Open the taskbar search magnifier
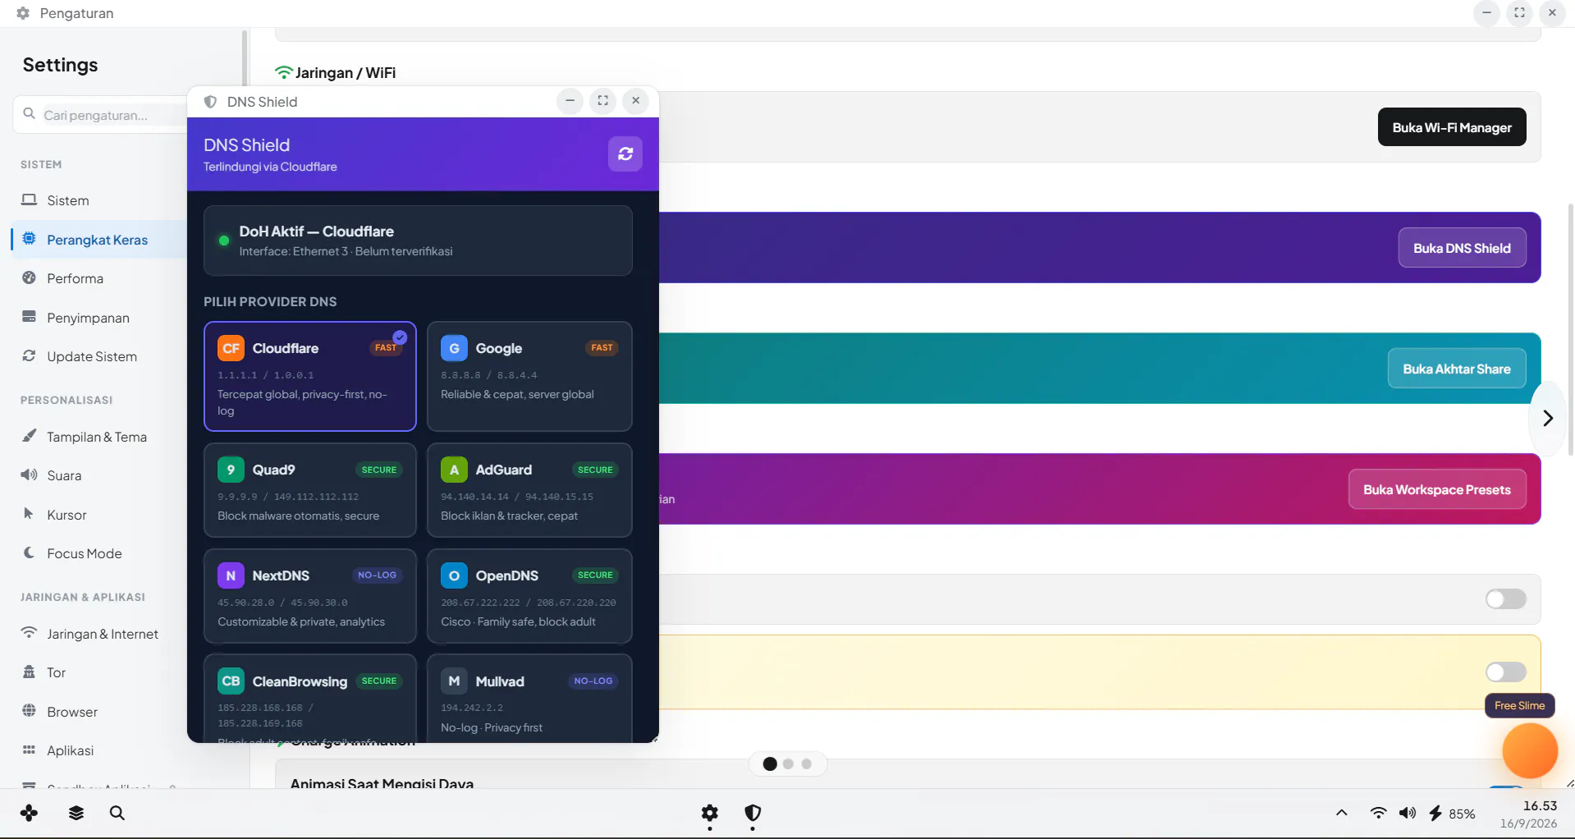This screenshot has height=839, width=1575. 117,813
